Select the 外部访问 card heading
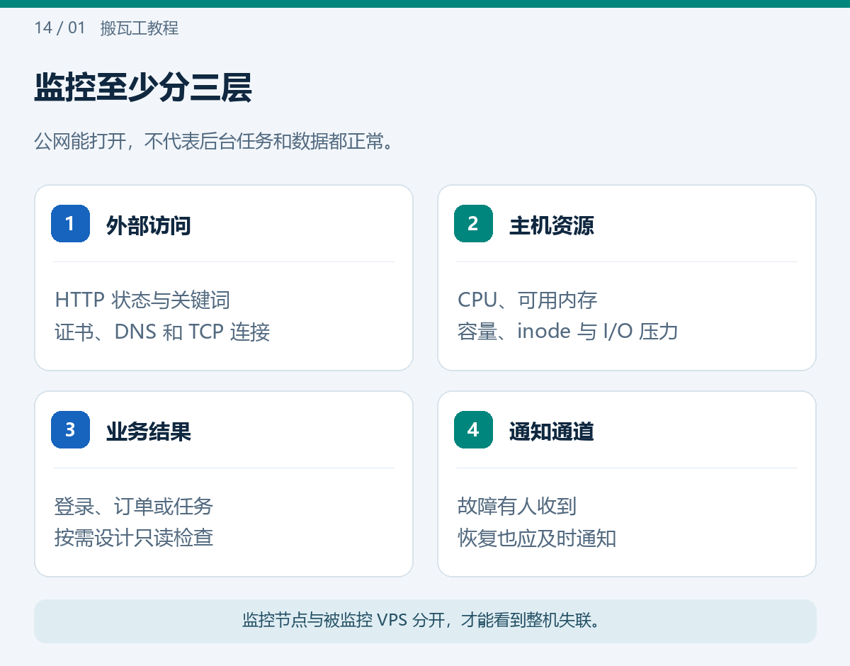The width and height of the screenshot is (850, 666). pos(149,226)
